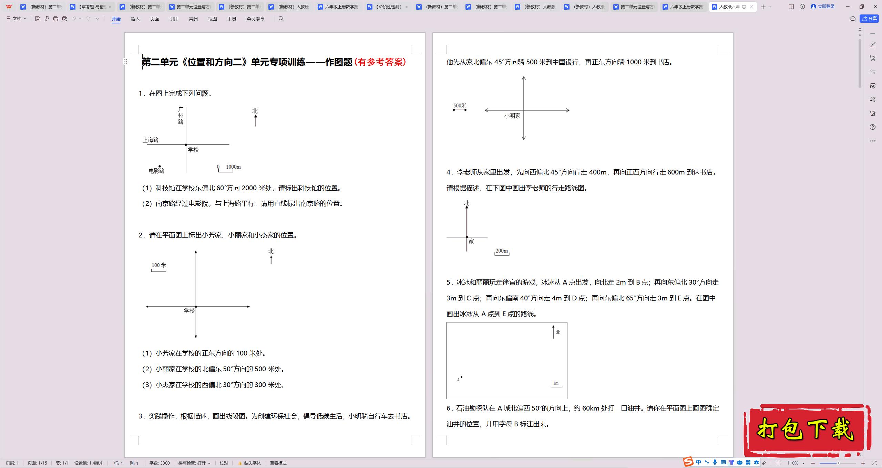Open the more options dots in sidebar

[873, 141]
